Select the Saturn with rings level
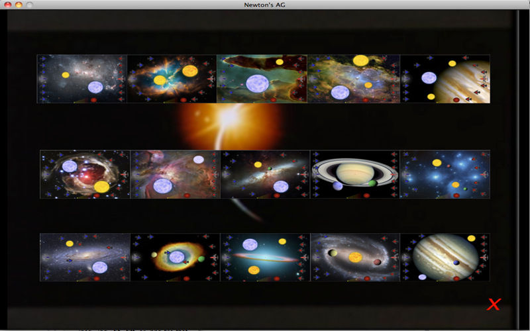Image resolution: width=530 pixels, height=331 pixels. coord(355,174)
